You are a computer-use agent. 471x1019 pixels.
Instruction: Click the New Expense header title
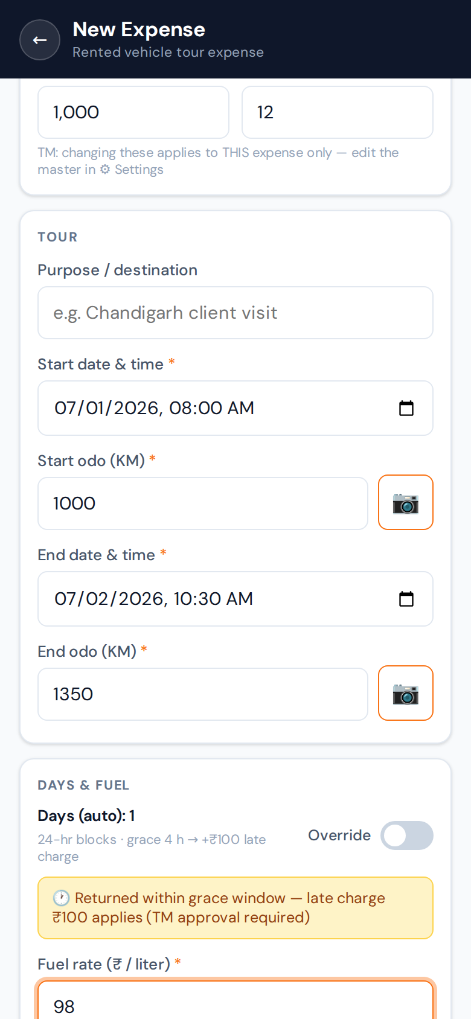[139, 30]
